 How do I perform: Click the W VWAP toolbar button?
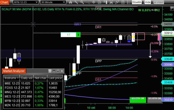click(x=159, y=2)
